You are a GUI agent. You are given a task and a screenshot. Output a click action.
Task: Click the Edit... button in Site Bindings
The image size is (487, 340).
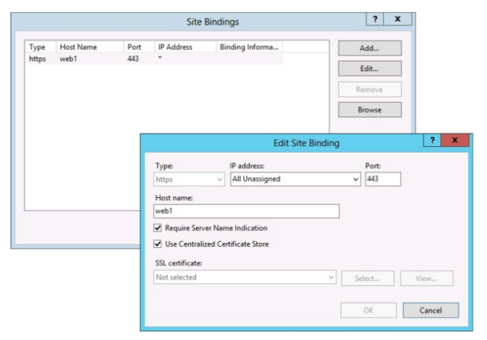pyautogui.click(x=370, y=68)
